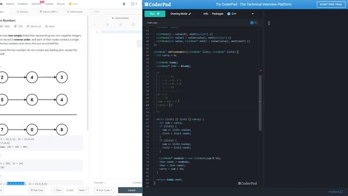Click the CoderPad logo in header

[x=158, y=4]
